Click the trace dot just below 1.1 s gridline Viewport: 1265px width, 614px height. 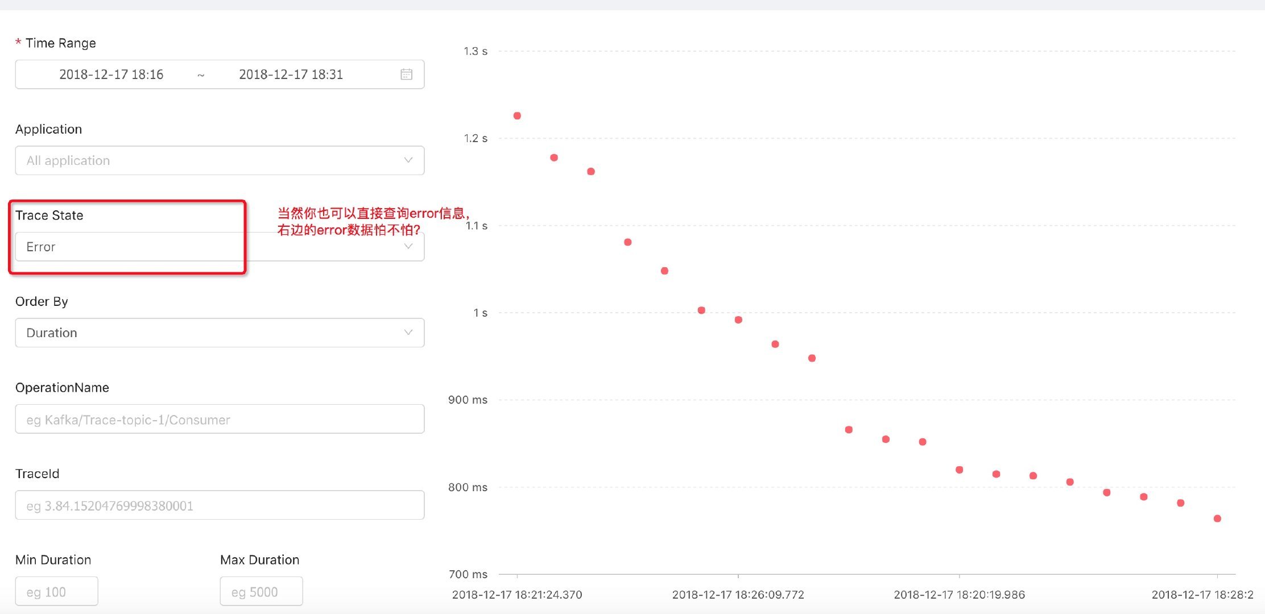(x=627, y=242)
